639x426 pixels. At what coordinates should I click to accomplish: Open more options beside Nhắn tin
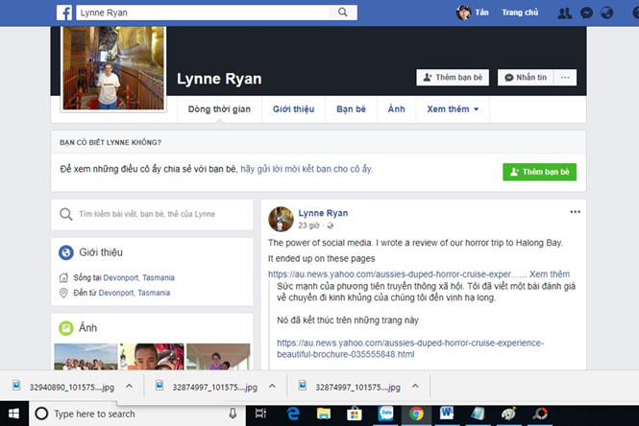(566, 78)
